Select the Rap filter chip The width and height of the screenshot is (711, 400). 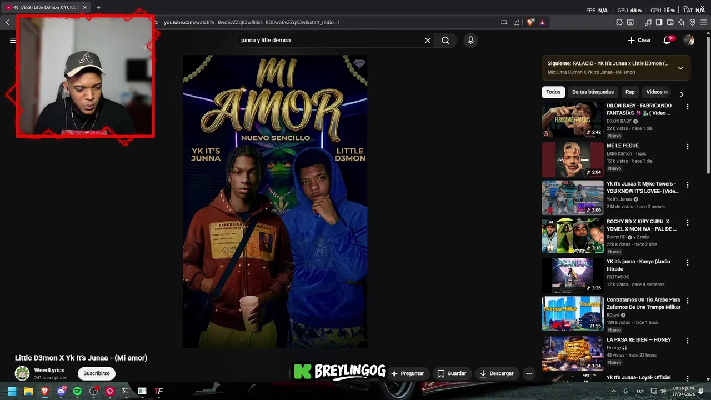(630, 92)
